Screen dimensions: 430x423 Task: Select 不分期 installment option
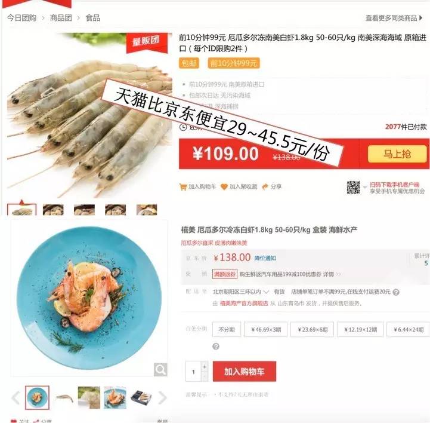(227, 329)
